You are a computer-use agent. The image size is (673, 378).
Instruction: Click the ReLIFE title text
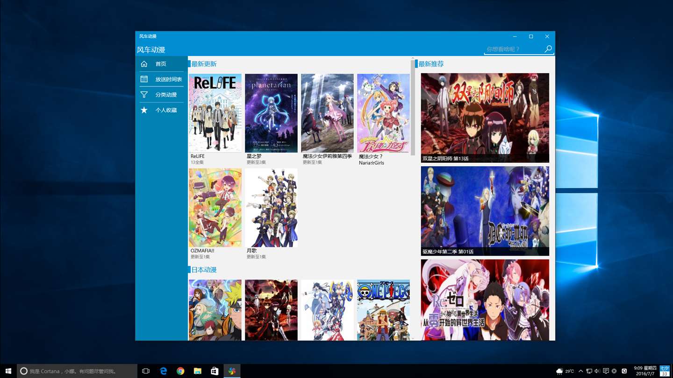[x=198, y=156]
